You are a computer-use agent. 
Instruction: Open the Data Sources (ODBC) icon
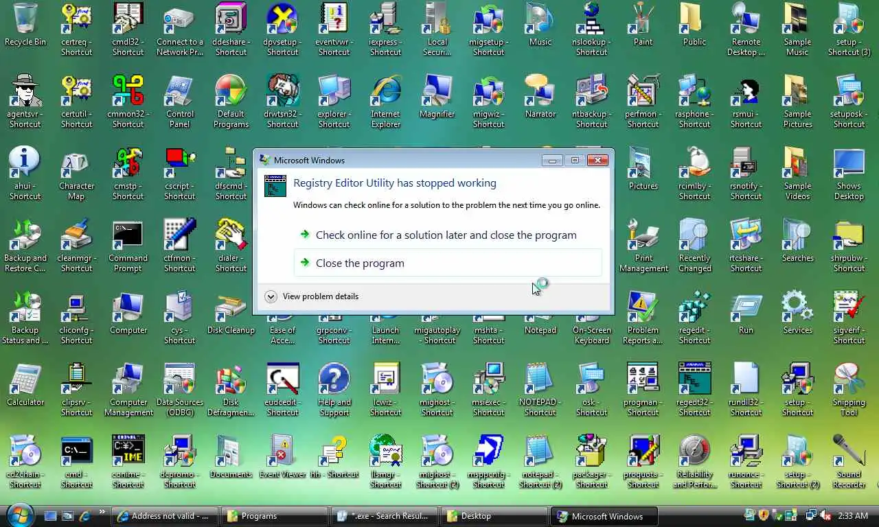[179, 390]
